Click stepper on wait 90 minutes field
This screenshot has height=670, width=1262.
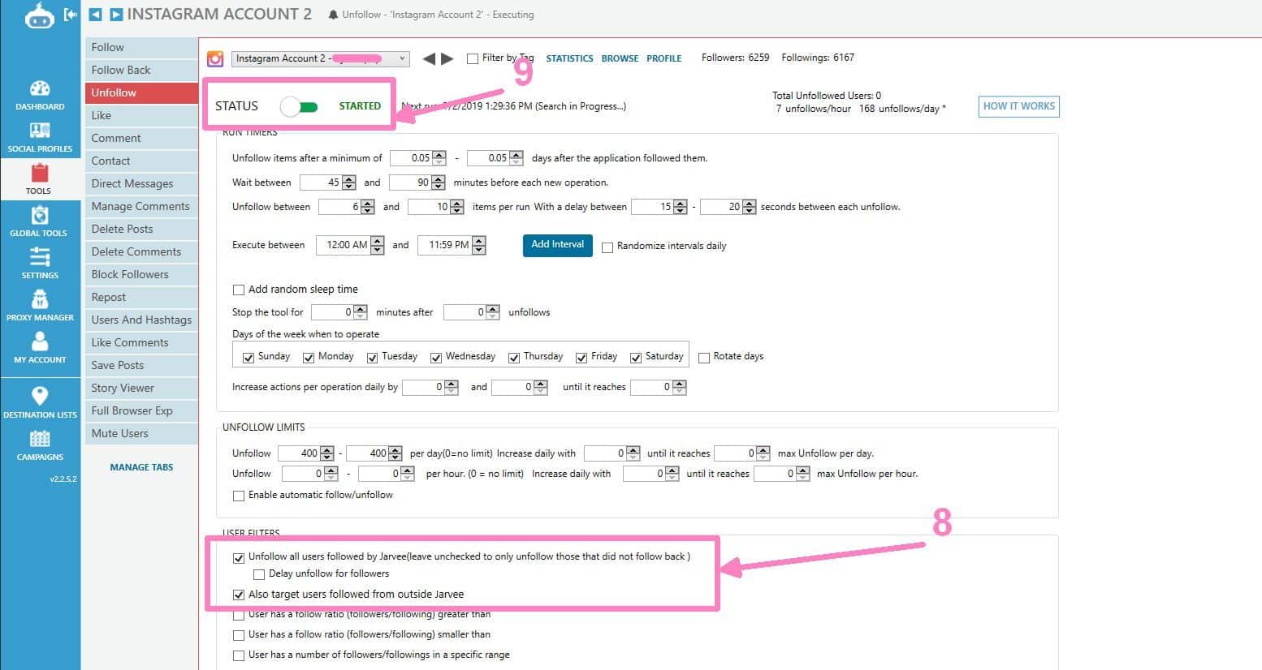[x=439, y=183]
